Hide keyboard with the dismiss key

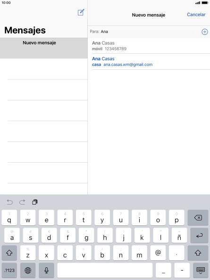(x=201, y=270)
